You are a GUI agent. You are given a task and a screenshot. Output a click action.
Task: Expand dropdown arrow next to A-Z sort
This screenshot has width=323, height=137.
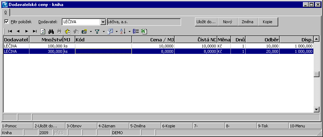coord(129,31)
